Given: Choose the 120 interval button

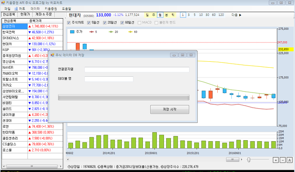Looking at the screenshot, I should pos(221,15).
